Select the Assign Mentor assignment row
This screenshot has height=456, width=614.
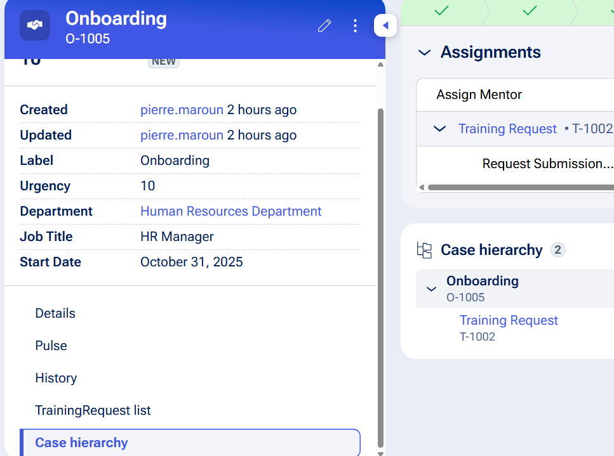[479, 94]
